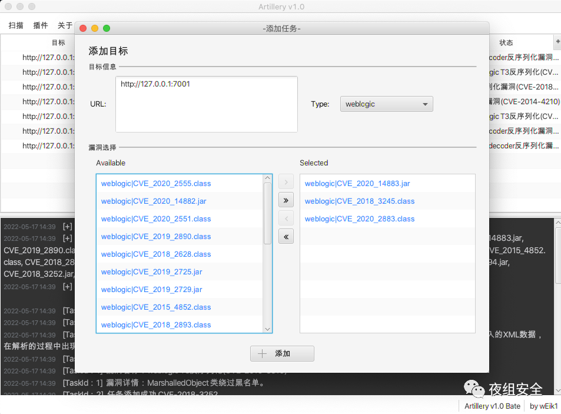Click the (CVE-2014-4210) status row in main window
This screenshot has width=561, height=414.
525,102
